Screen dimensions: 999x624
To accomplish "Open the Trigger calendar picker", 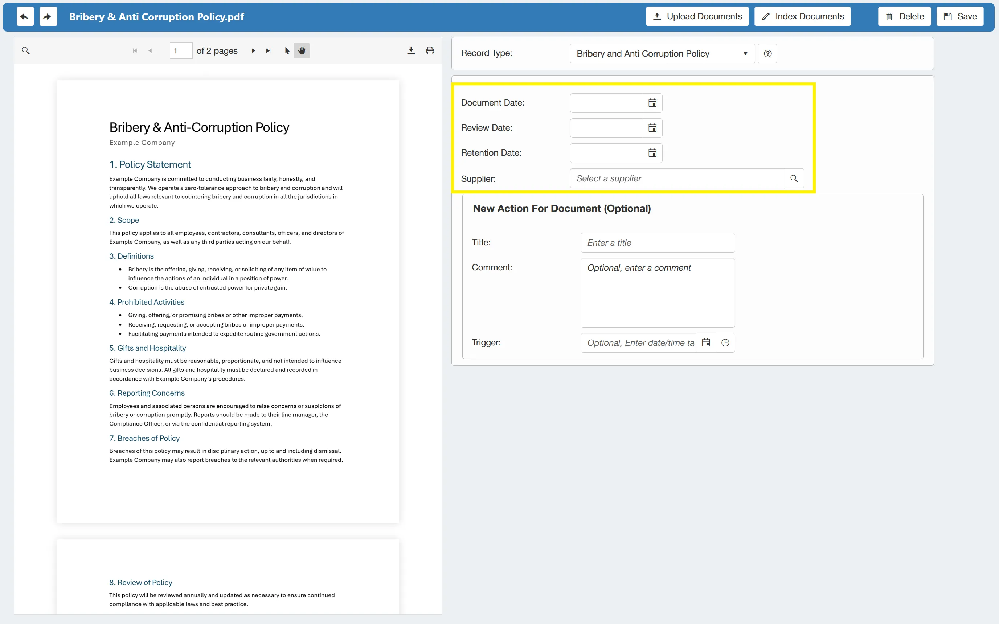I will click(705, 343).
